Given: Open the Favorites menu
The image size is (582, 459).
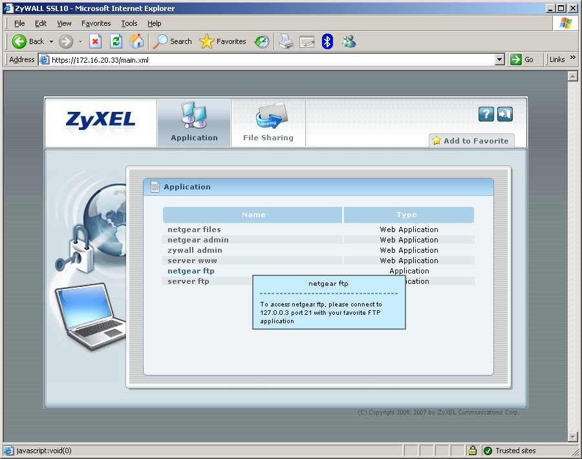Looking at the screenshot, I should tap(96, 23).
